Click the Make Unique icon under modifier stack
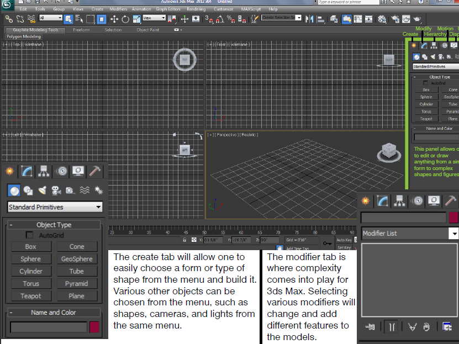This screenshot has width=459, height=344. point(411,327)
